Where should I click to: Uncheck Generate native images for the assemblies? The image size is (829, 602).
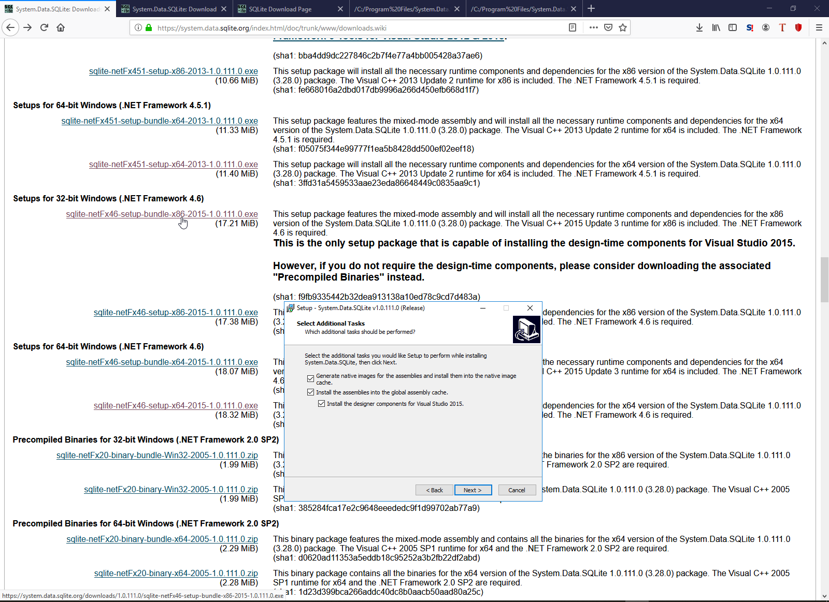coord(311,379)
